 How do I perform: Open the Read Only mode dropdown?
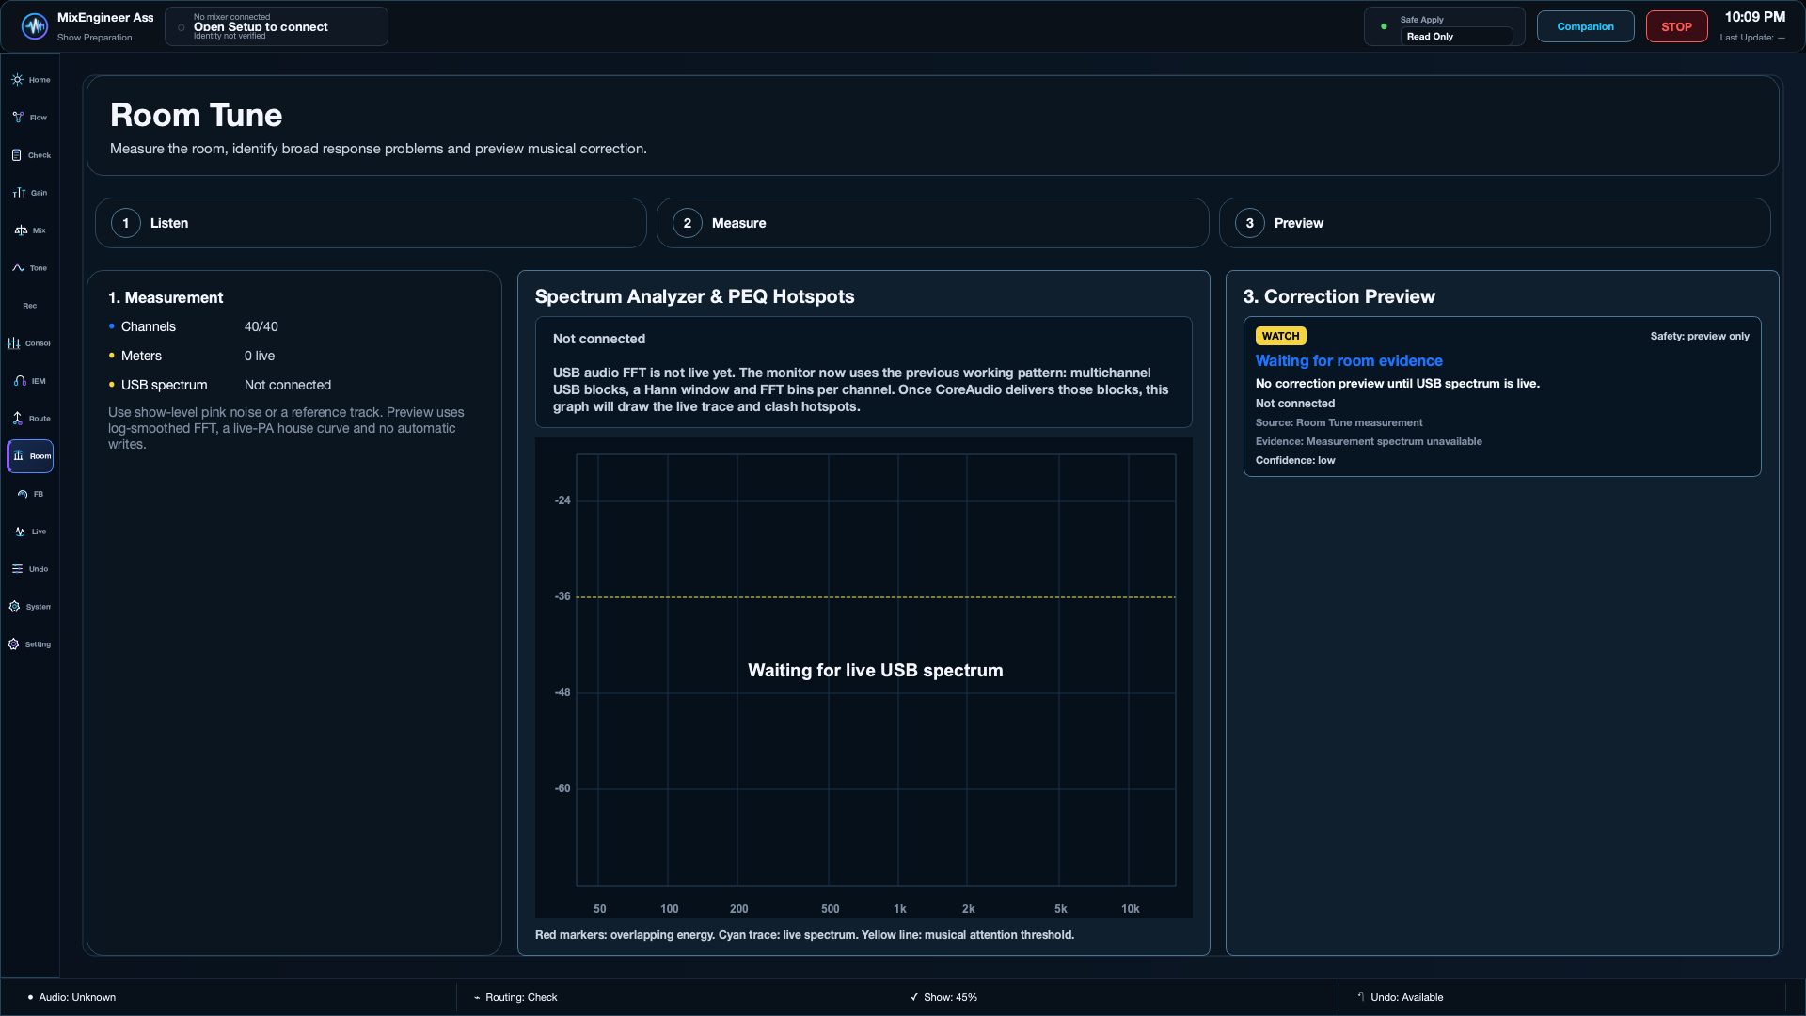coord(1456,37)
